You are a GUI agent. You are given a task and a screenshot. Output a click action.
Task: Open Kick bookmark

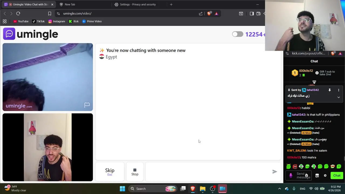(74, 21)
